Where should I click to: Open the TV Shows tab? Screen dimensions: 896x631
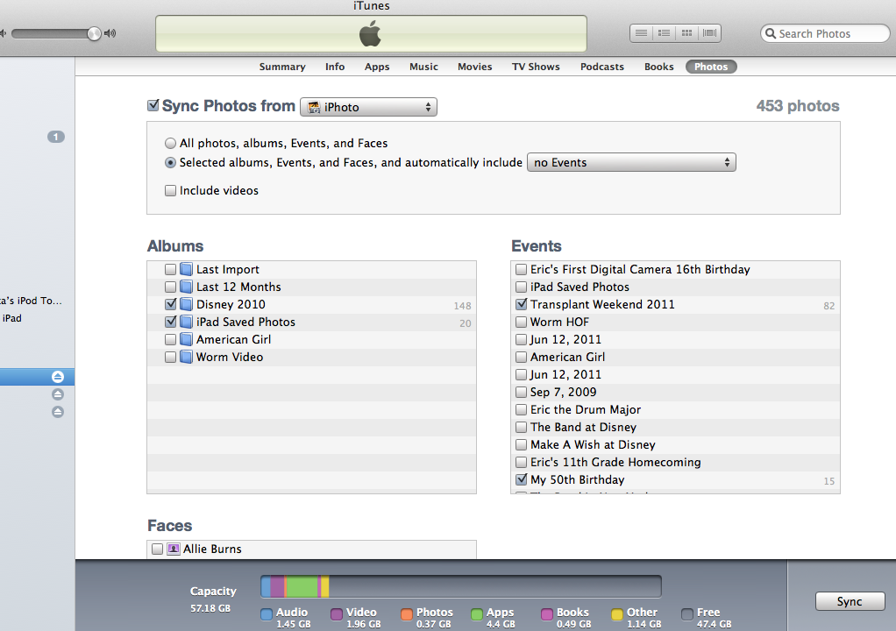pos(536,67)
